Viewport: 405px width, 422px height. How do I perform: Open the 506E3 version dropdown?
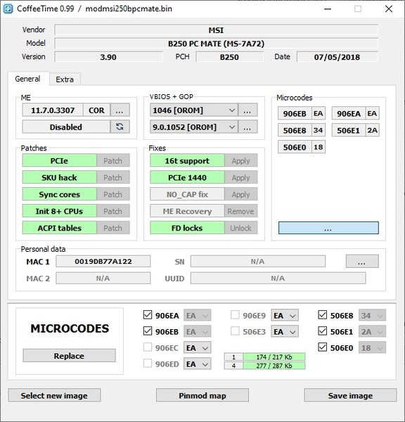(x=285, y=331)
